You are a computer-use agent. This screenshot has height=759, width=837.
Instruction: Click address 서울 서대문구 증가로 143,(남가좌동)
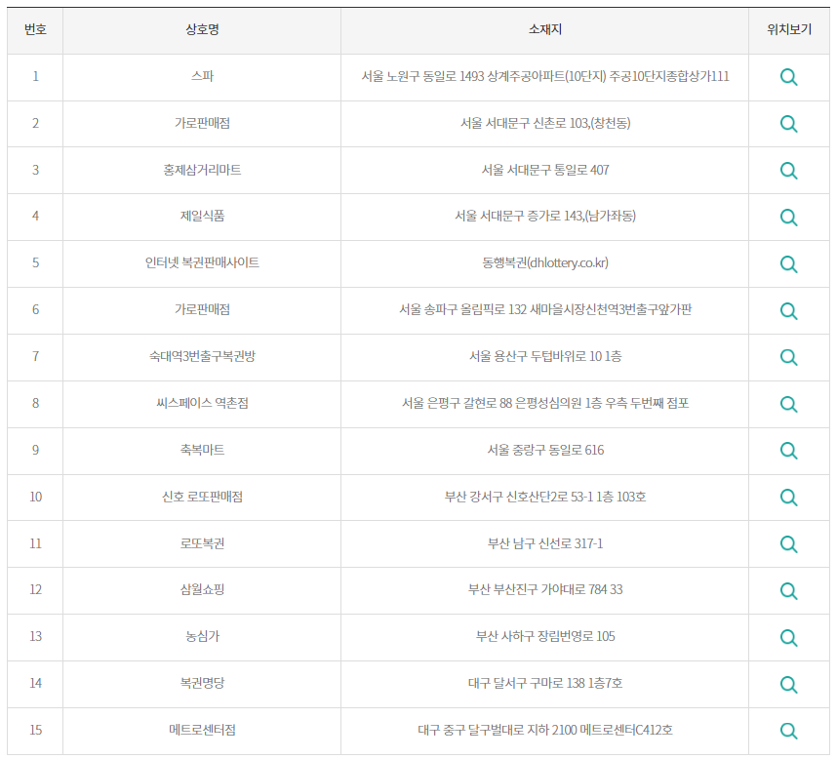(x=545, y=217)
